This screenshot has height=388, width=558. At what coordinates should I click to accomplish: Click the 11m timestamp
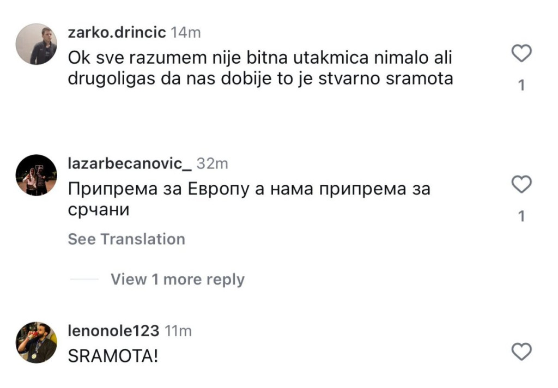[177, 331]
